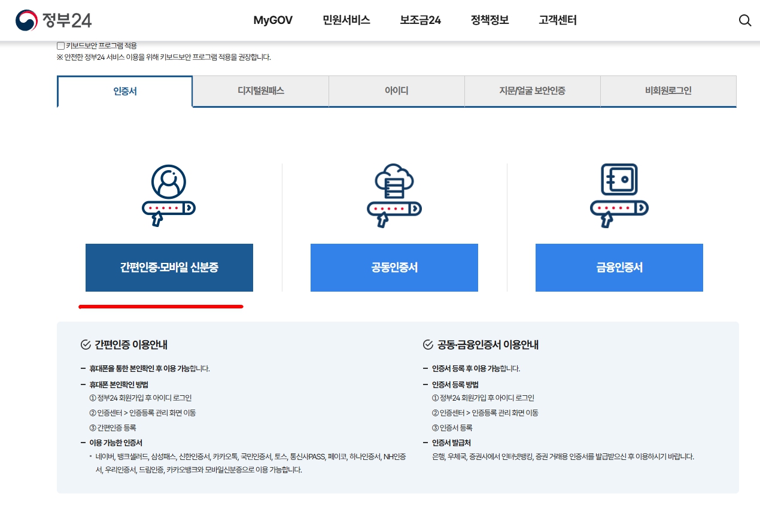
Task: Enable the 키보드보안 프로그램 적용 checkbox
Action: click(60, 45)
